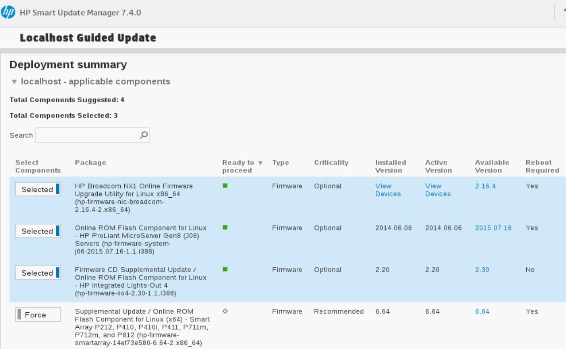
Task: Click green ready status for MicroServer Gen8 ROM
Action: point(225,227)
